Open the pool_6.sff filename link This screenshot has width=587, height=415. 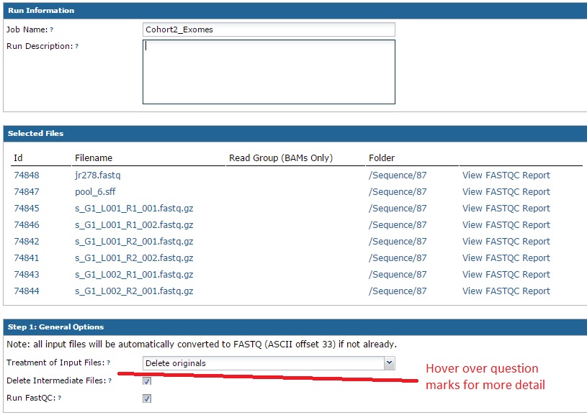[97, 192]
